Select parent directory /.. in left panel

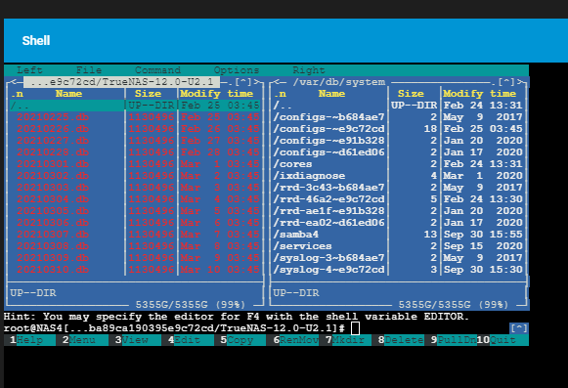pos(135,106)
